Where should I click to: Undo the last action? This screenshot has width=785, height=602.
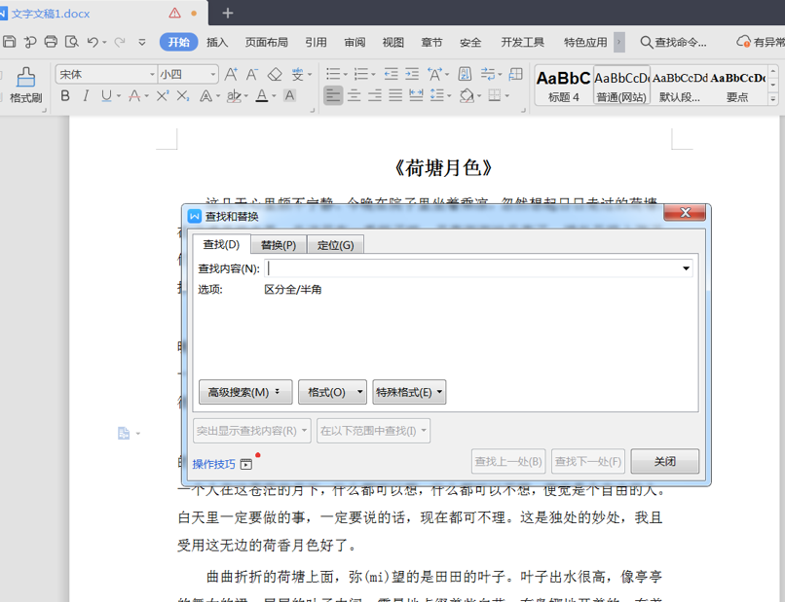click(x=93, y=42)
